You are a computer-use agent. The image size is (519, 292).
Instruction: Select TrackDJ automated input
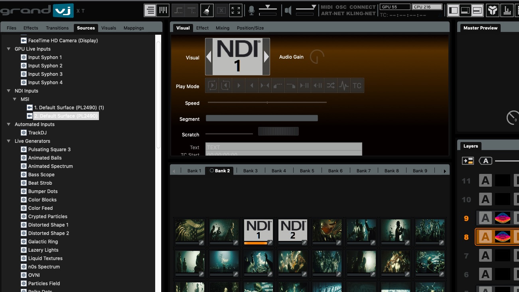pyautogui.click(x=37, y=133)
